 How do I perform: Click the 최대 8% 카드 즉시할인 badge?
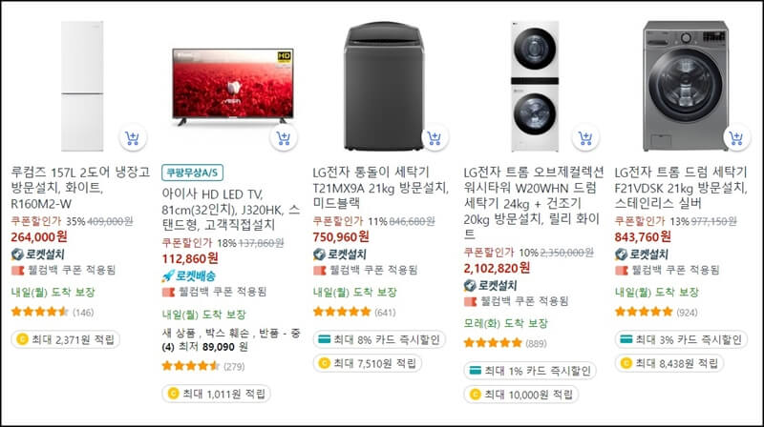pyautogui.click(x=379, y=339)
